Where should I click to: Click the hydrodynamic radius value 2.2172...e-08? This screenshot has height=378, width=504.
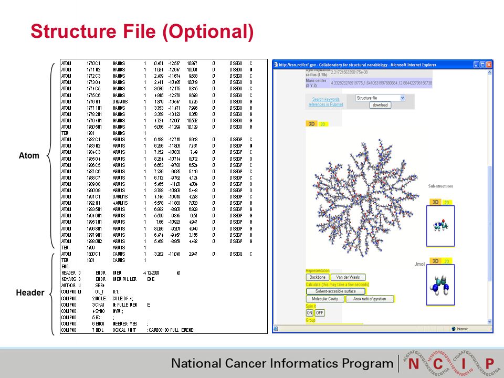350,72
